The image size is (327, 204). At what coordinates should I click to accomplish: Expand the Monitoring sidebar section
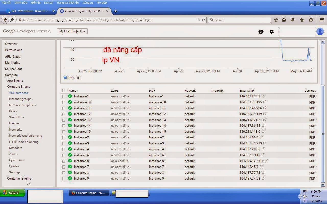(x=13, y=62)
